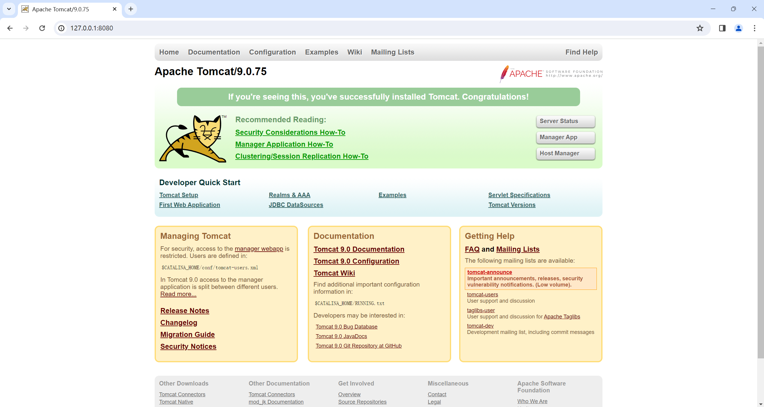Reload the Tomcat page
Image resolution: width=764 pixels, height=407 pixels.
coord(42,28)
